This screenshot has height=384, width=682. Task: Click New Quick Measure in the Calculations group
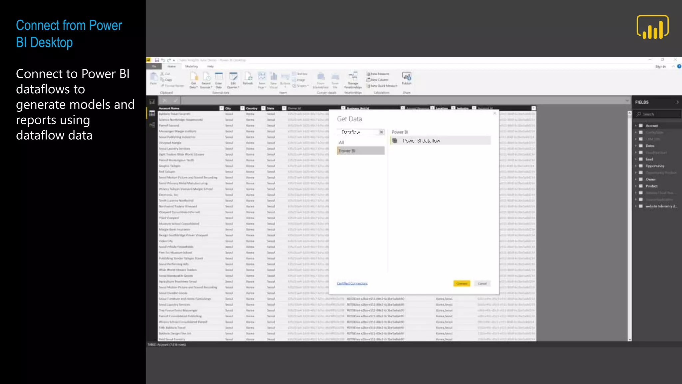pos(382,86)
